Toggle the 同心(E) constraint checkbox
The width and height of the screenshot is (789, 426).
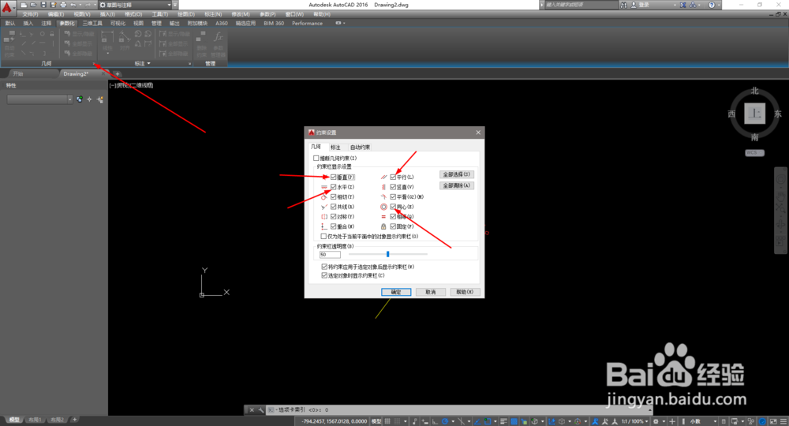[393, 207]
